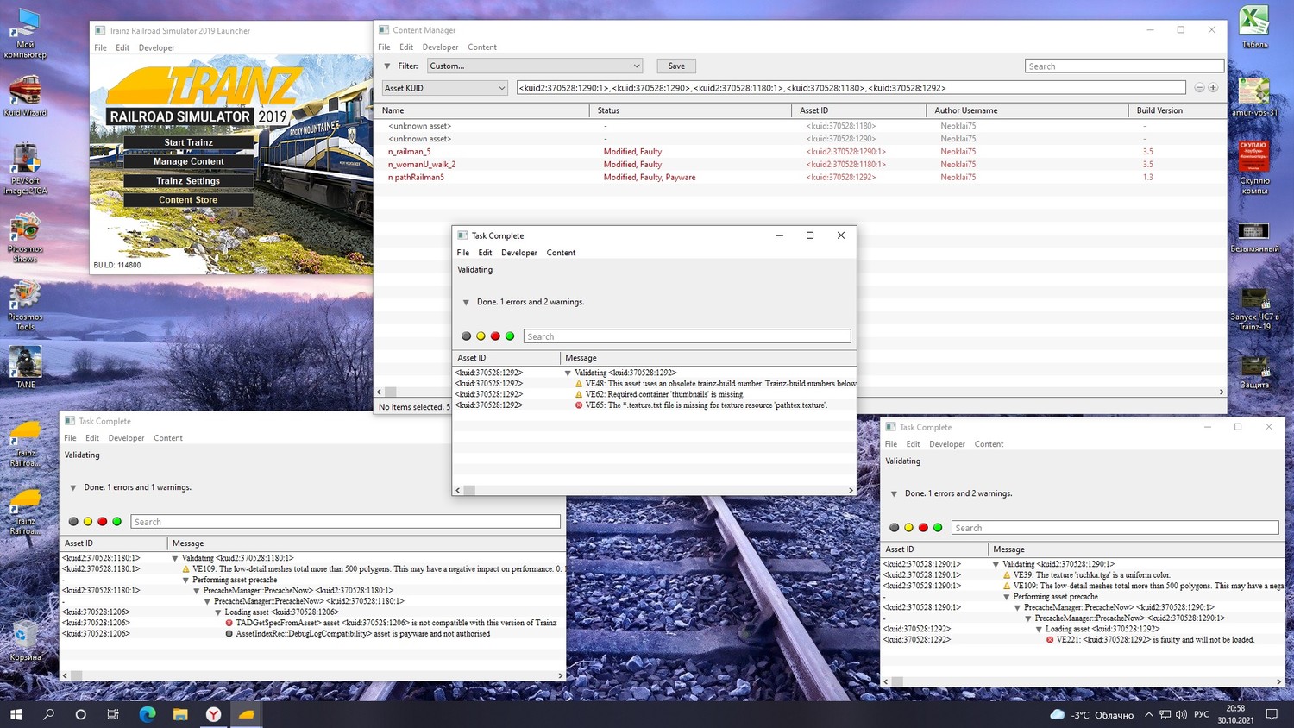
Task: Open Developer menu in Trainz Launcher
Action: (x=156, y=48)
